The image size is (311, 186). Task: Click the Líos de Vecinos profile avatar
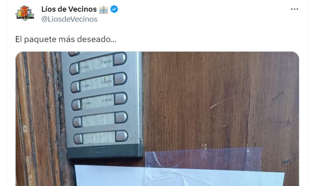pyautogui.click(x=25, y=13)
